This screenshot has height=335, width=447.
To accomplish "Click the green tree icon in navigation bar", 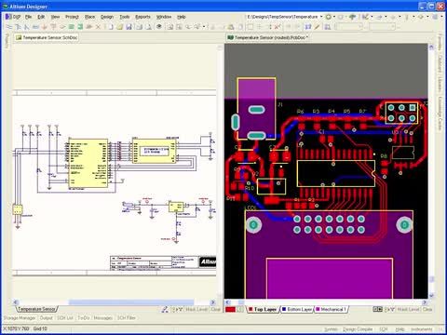I will (352, 17).
